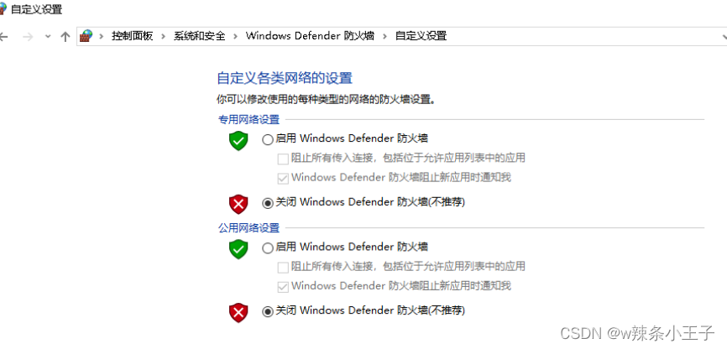Screen dimensions: 727x349
Task: Open recent locations dropdown arrow
Action: pyautogui.click(x=47, y=37)
